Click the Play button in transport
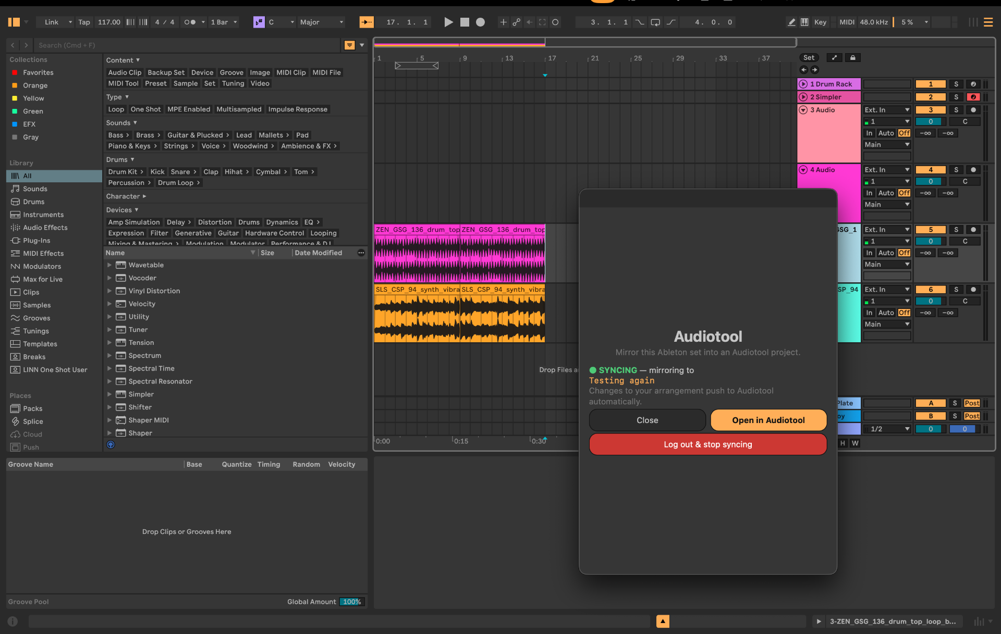Screen dimensions: 1001x634 (448, 22)
